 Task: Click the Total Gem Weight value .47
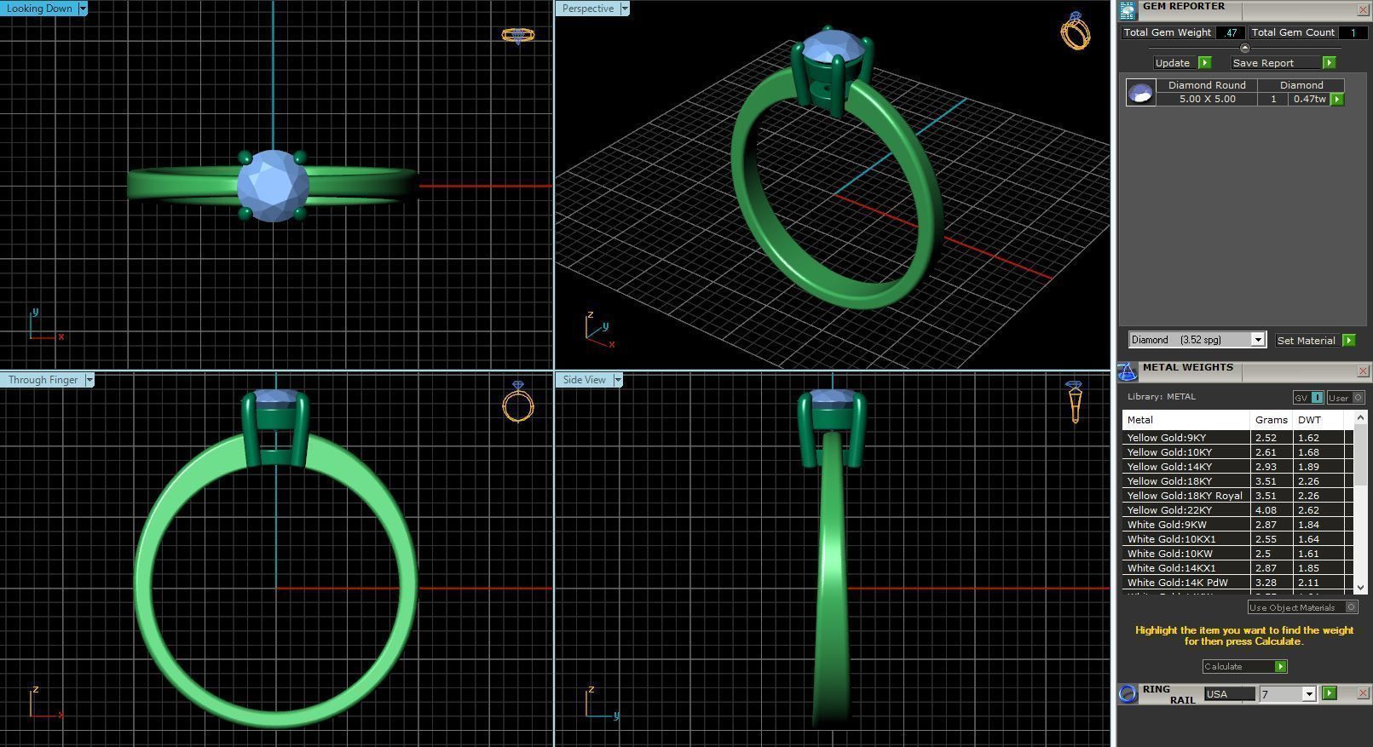1230,32
